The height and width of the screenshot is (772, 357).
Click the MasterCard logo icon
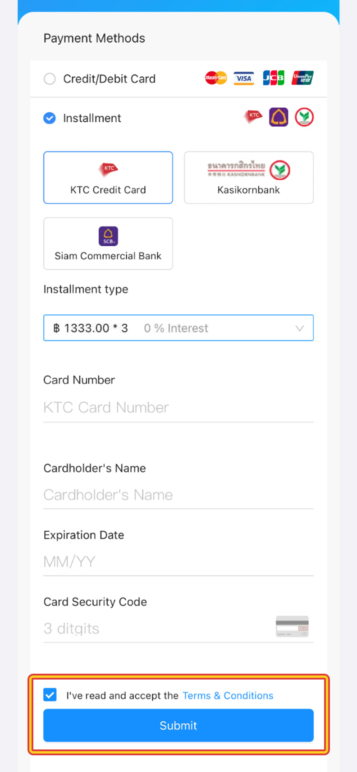[216, 78]
